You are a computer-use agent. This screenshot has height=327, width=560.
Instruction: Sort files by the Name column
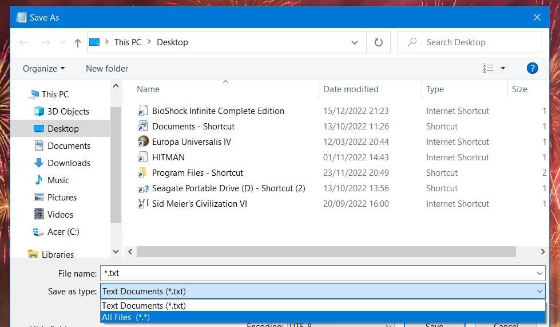pyautogui.click(x=148, y=89)
